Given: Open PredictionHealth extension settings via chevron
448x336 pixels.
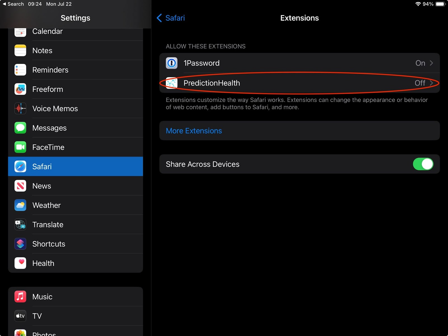Looking at the screenshot, I should tap(431, 83).
